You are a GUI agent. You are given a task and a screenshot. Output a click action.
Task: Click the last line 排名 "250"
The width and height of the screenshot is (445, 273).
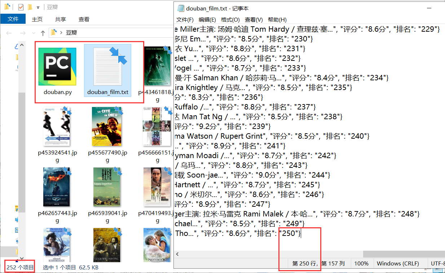[237, 233]
